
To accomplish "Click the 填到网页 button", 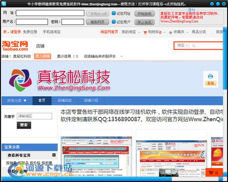I will click(x=98, y=22).
